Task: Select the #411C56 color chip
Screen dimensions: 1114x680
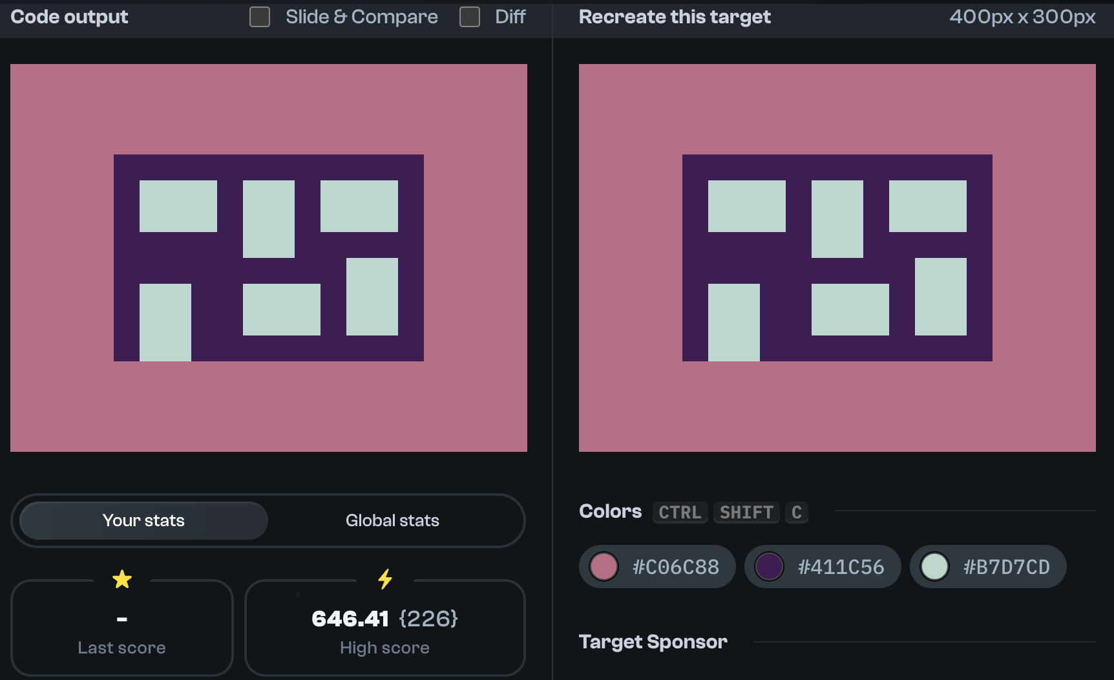Action: point(823,567)
